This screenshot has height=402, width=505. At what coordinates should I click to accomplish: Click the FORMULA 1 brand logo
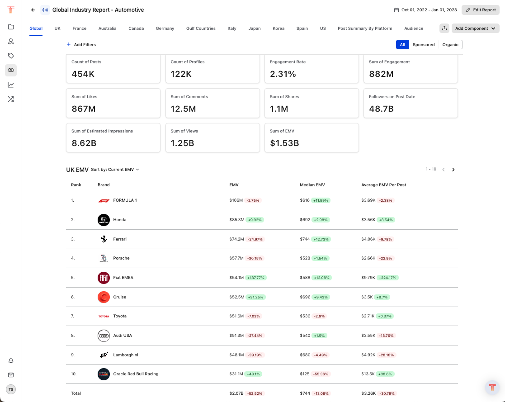(104, 200)
